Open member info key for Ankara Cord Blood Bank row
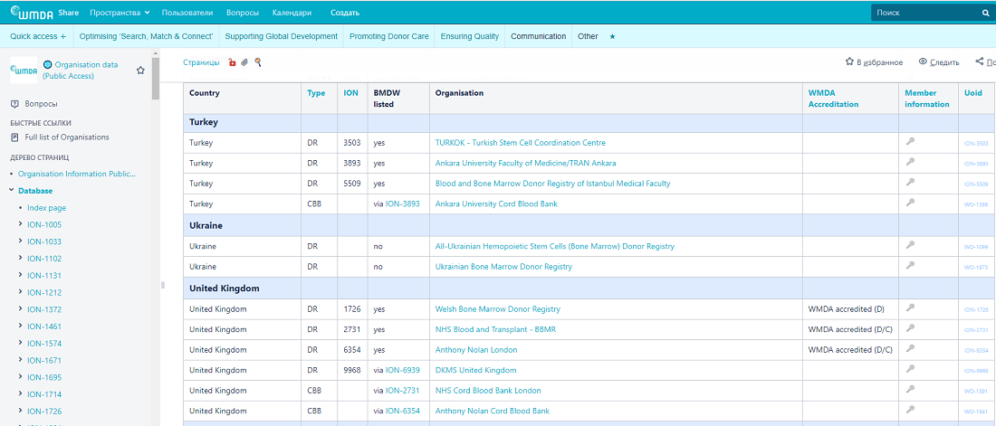 point(910,203)
